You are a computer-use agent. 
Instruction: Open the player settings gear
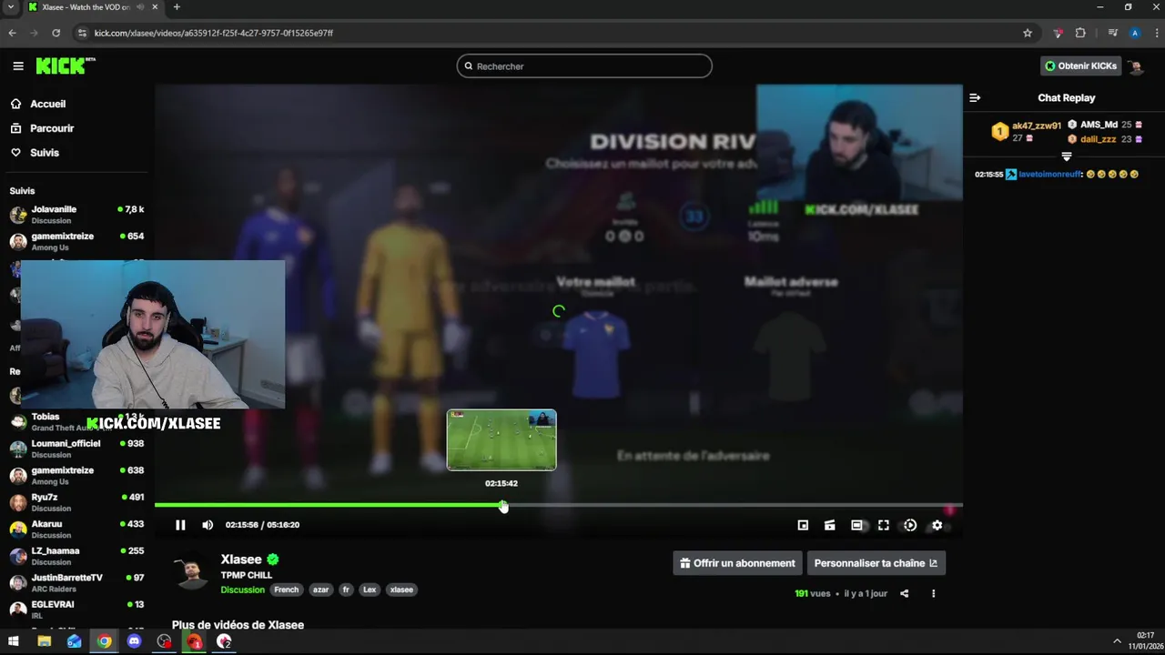click(937, 525)
